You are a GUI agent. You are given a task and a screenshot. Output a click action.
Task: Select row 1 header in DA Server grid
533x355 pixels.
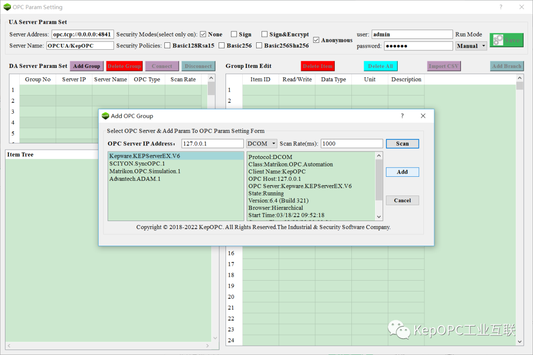[14, 90]
